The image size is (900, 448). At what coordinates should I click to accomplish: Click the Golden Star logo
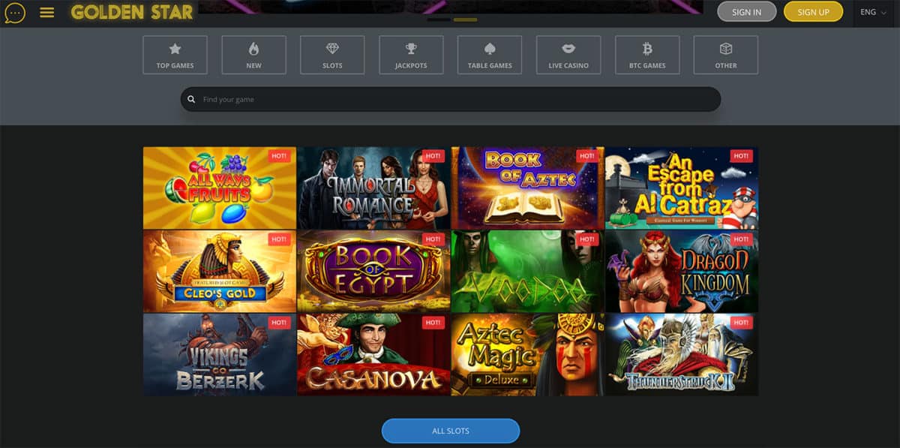tap(132, 12)
